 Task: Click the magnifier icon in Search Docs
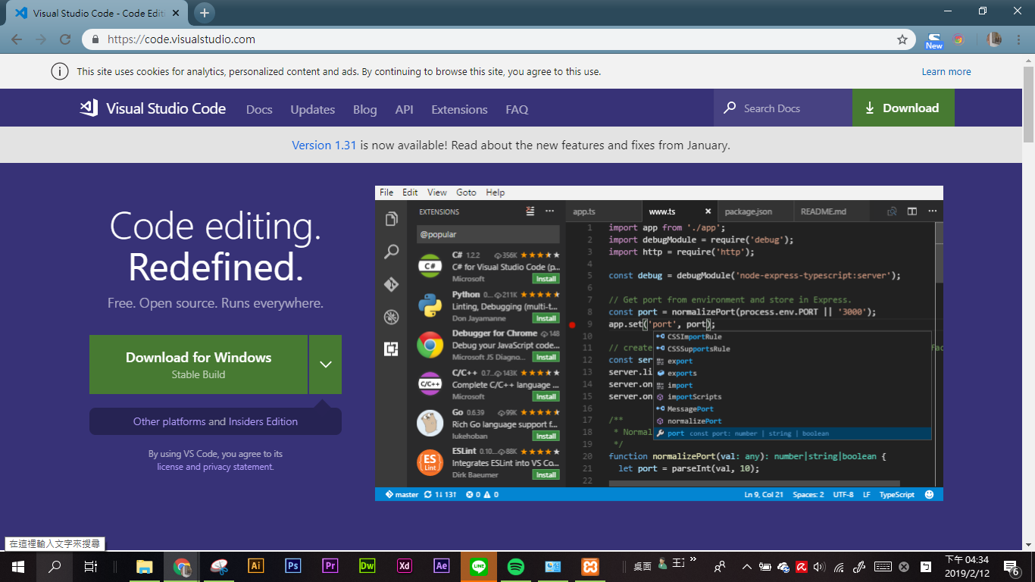730,108
